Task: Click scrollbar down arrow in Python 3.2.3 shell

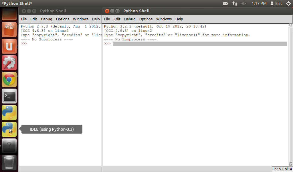Action: pos(291,164)
